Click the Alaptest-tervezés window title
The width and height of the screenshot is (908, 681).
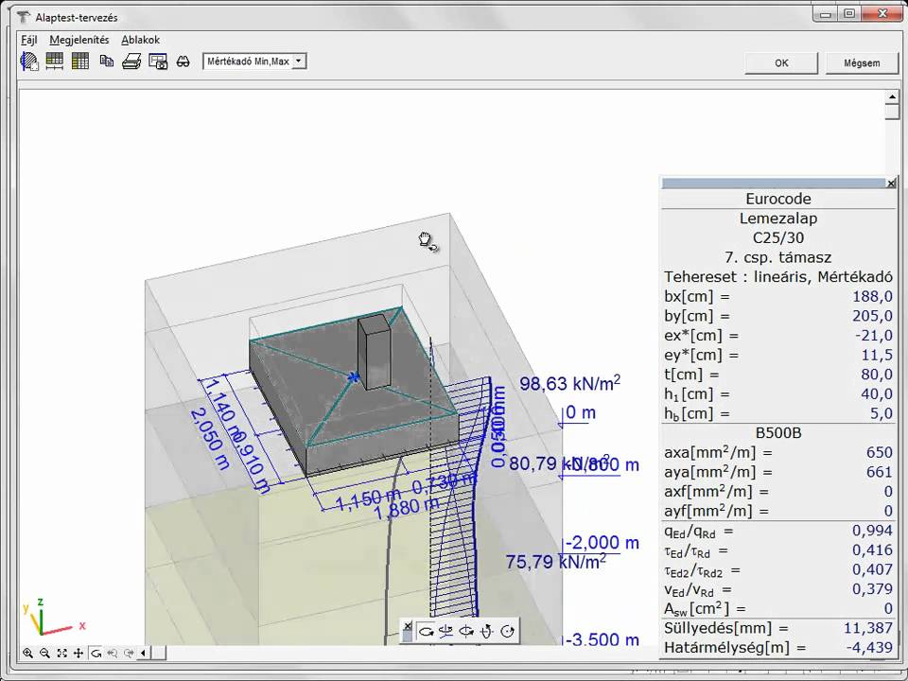click(x=77, y=17)
